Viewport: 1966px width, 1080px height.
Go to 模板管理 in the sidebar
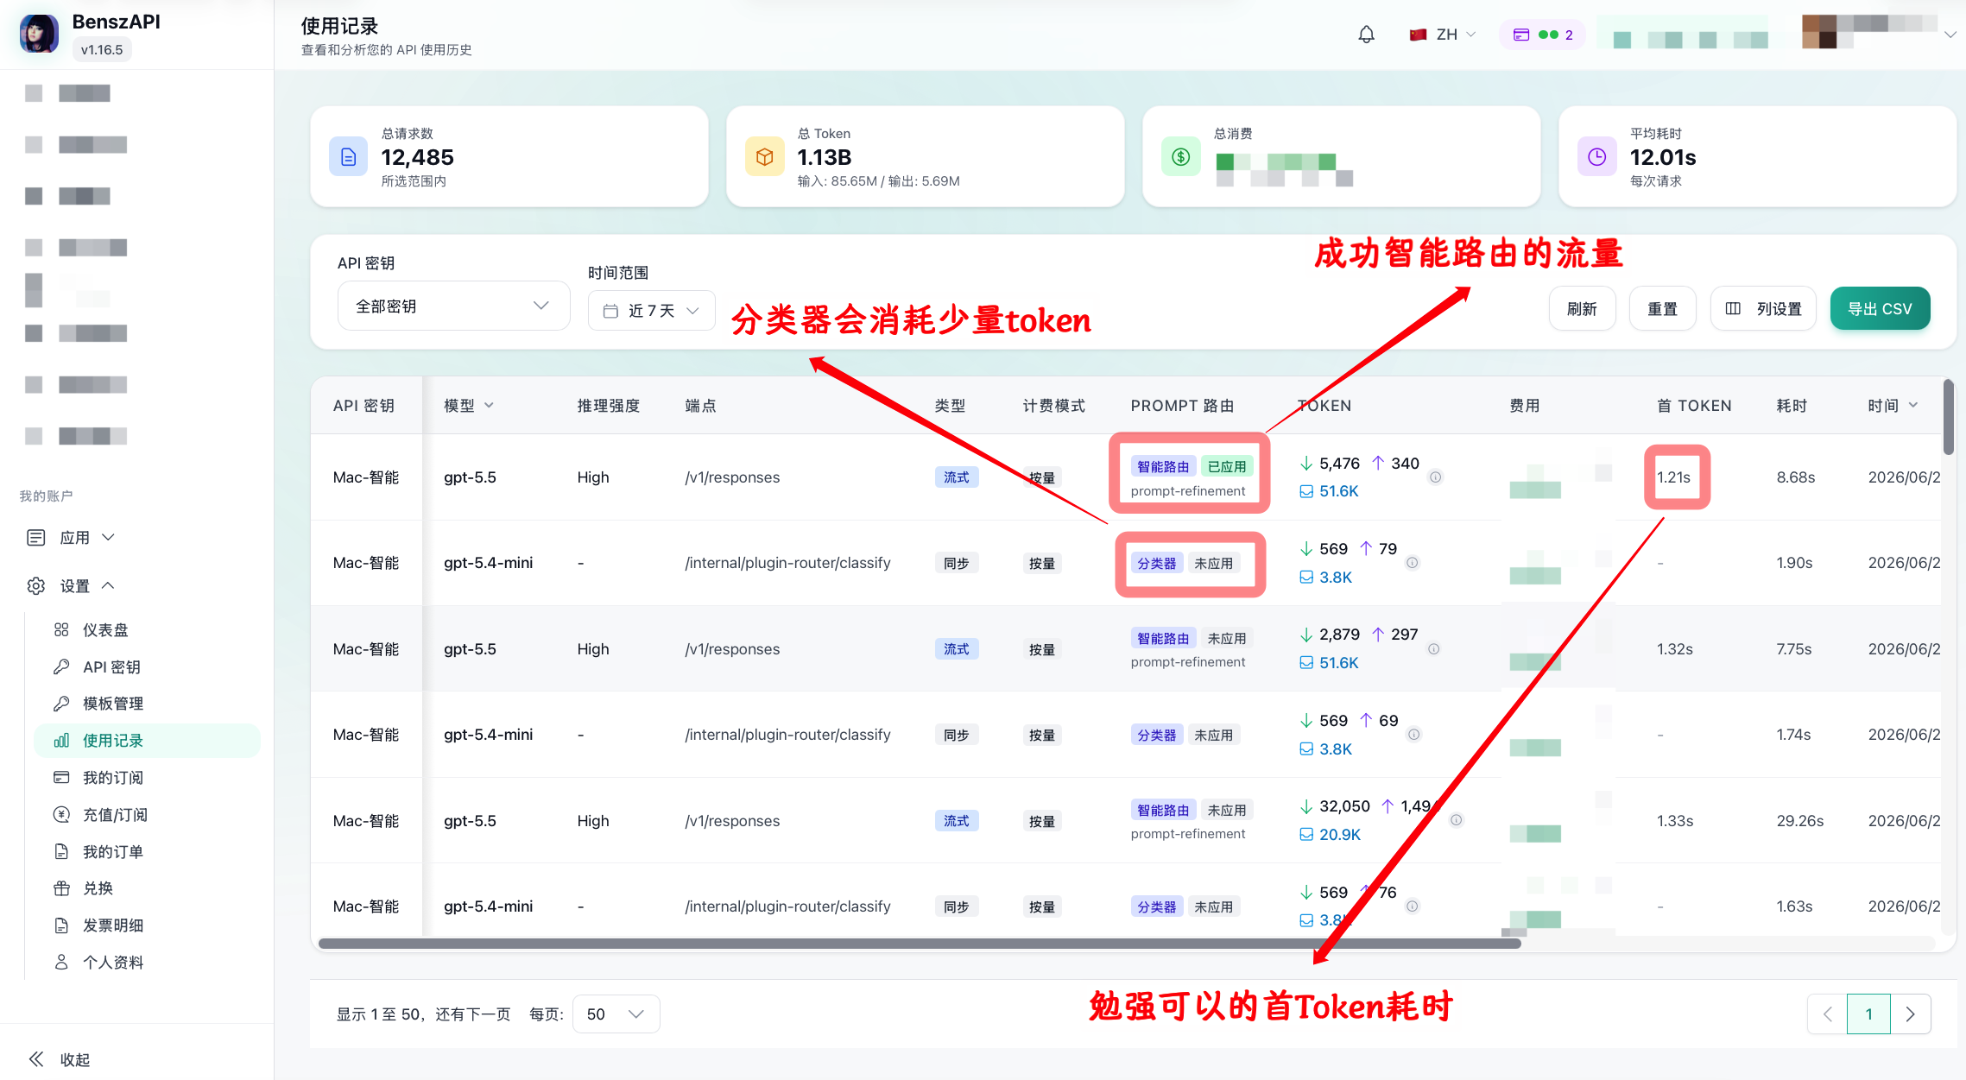[113, 704]
